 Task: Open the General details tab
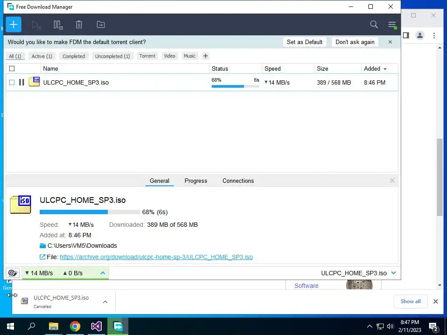click(159, 181)
